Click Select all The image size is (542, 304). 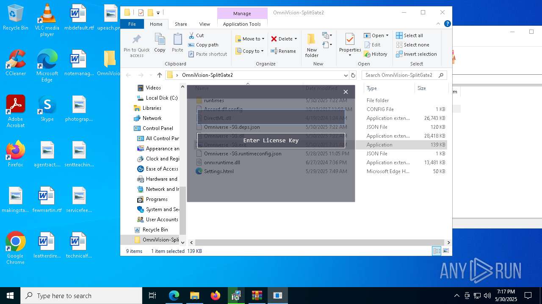409,35
